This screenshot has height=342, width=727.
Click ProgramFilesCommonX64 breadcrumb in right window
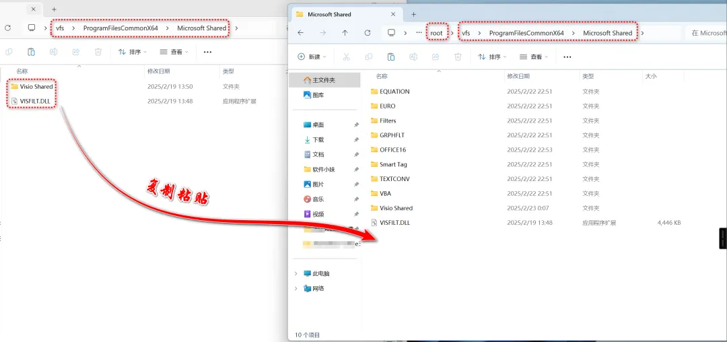(x=526, y=33)
